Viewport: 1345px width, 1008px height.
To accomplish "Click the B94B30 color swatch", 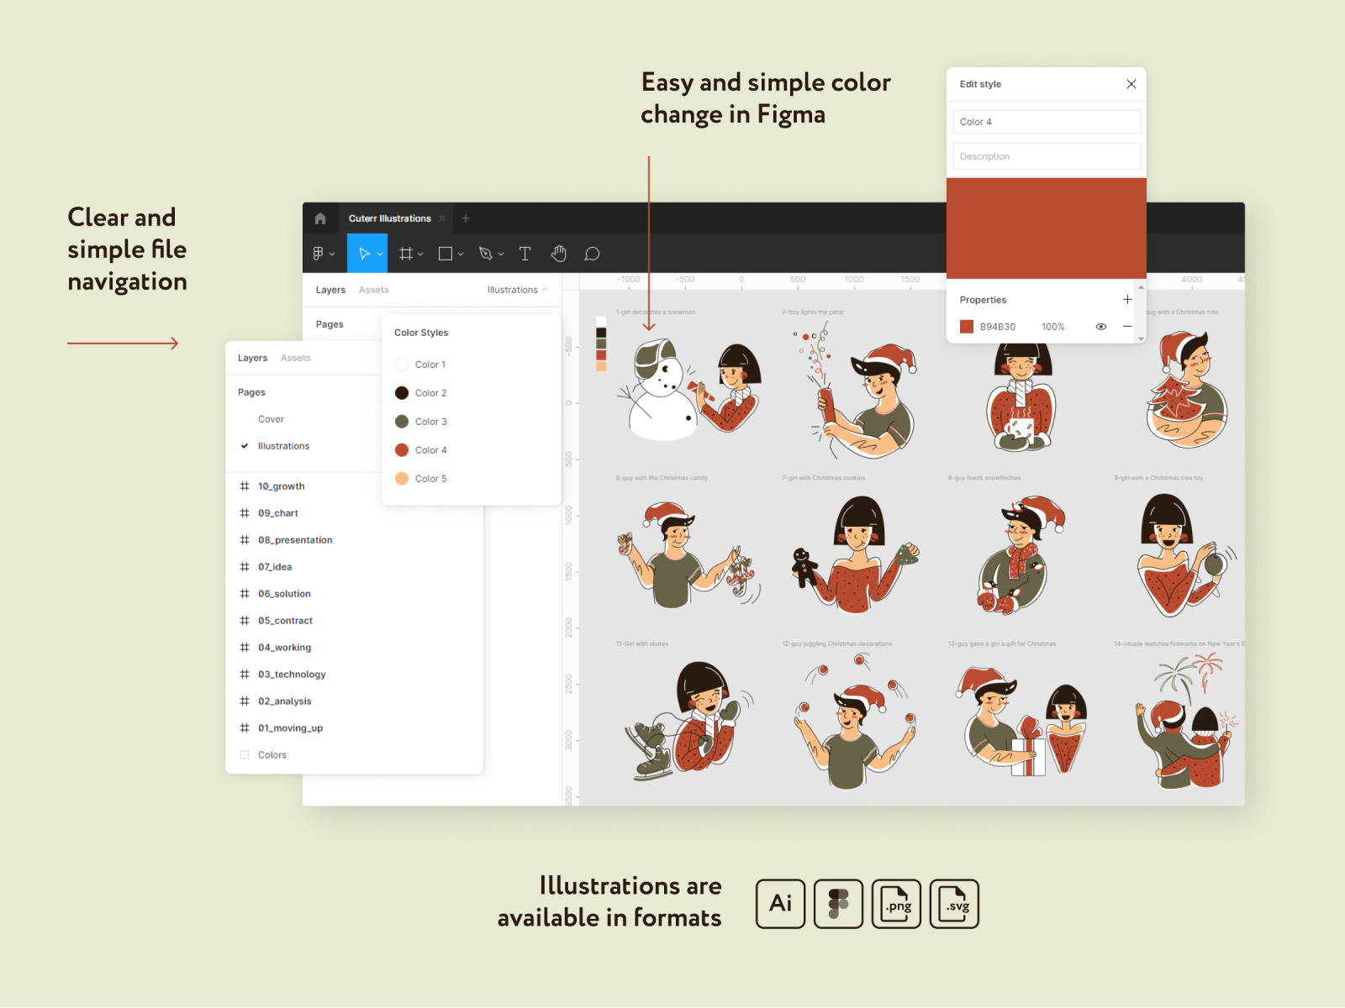I will (x=967, y=327).
